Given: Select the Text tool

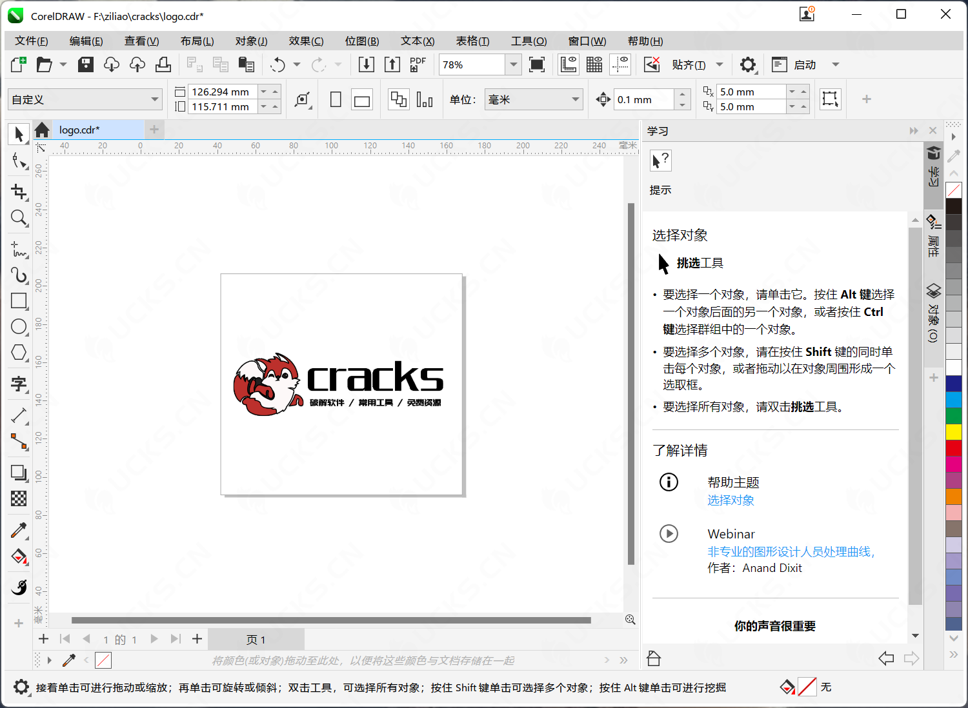Looking at the screenshot, I should tap(19, 385).
